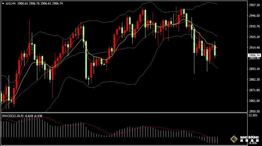Click the 2935.70 price axis label
The image size is (262, 146).
click(254, 26)
